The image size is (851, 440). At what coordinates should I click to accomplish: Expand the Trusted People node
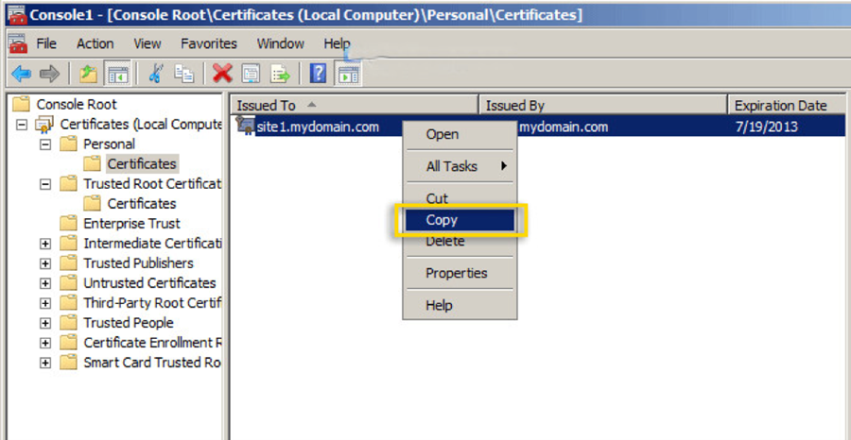[45, 324]
